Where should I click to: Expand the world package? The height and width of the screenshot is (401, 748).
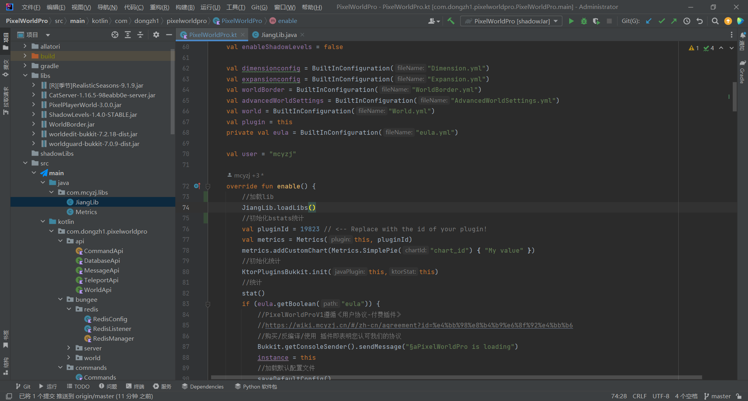pos(69,357)
